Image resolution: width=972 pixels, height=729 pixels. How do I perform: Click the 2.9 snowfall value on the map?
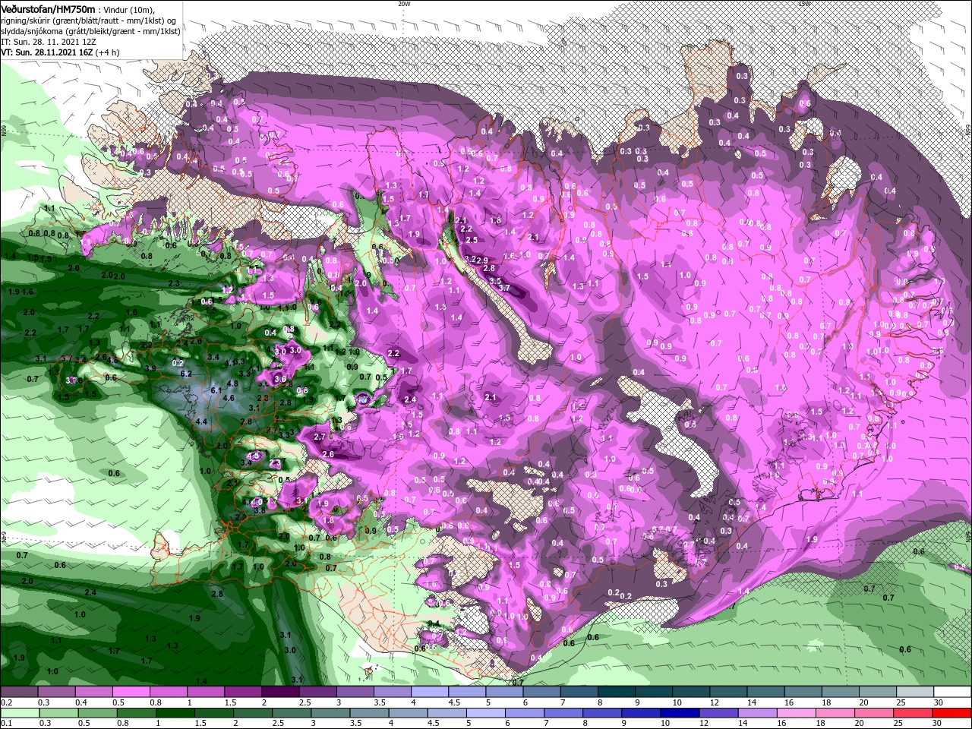click(x=481, y=260)
